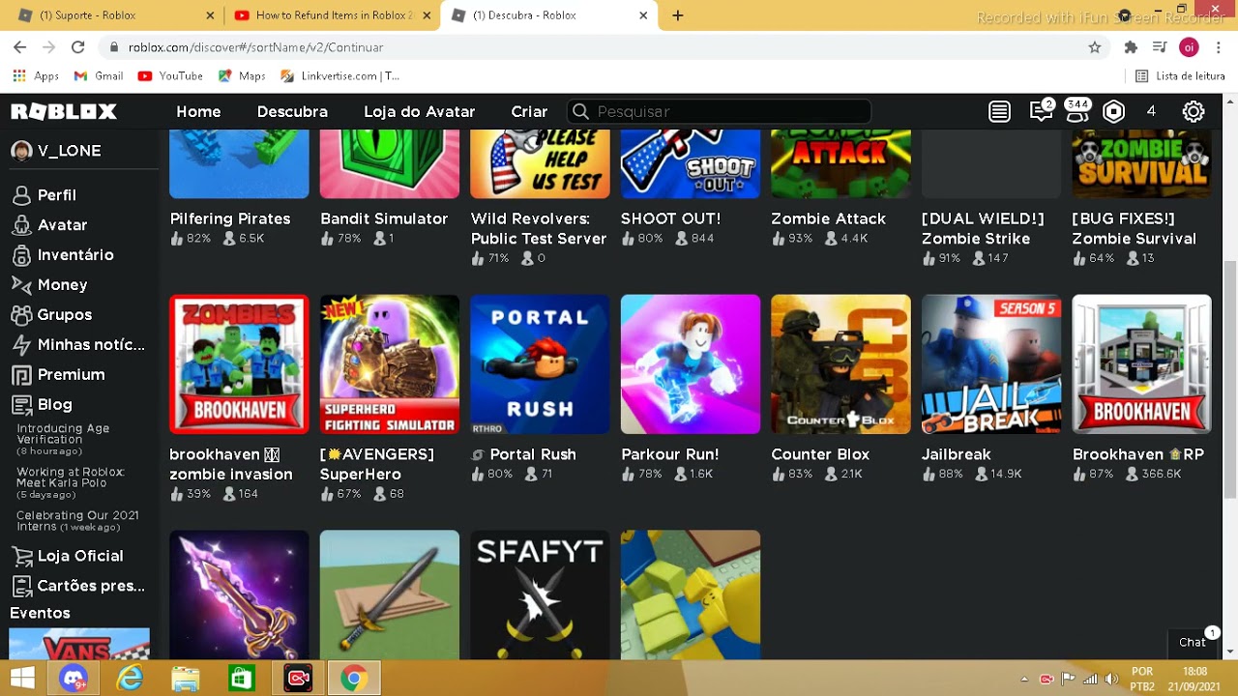This screenshot has width=1238, height=696.
Task: Click the Chrome address bar URL
Action: point(255,47)
